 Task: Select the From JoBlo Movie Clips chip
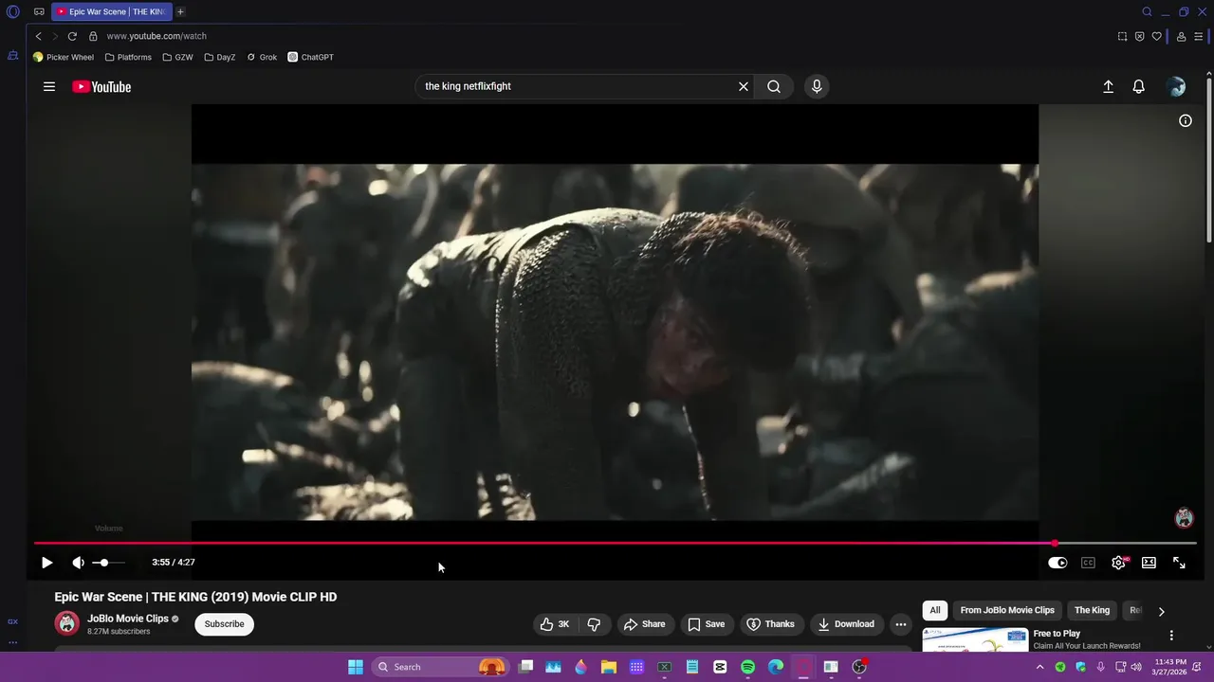tap(1007, 611)
